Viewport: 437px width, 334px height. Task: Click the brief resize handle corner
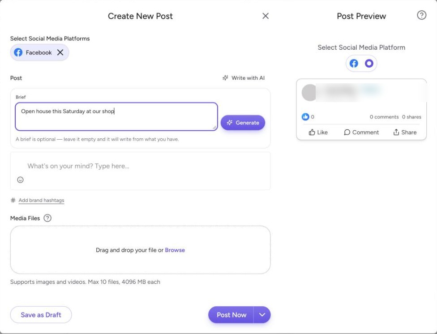(214, 128)
